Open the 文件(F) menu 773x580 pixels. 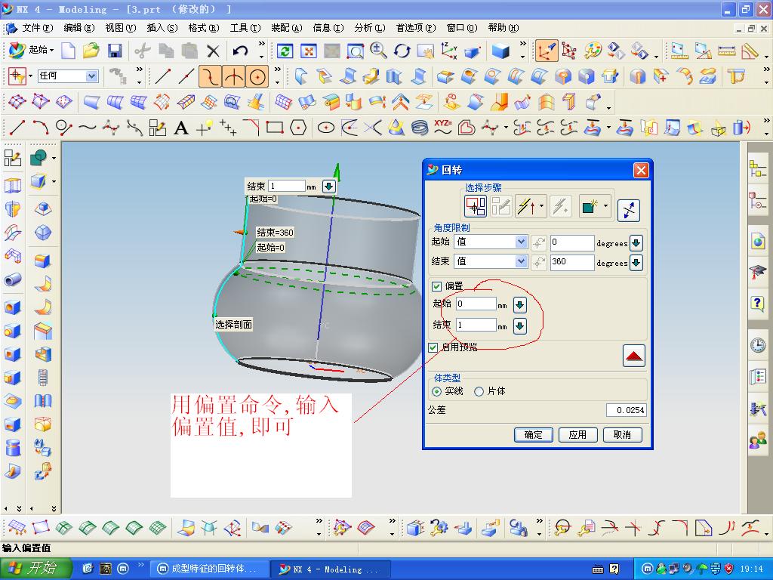[38, 28]
